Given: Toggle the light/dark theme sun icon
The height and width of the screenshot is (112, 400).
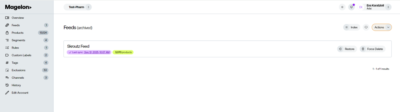Looking at the screenshot, I should point(342,7).
